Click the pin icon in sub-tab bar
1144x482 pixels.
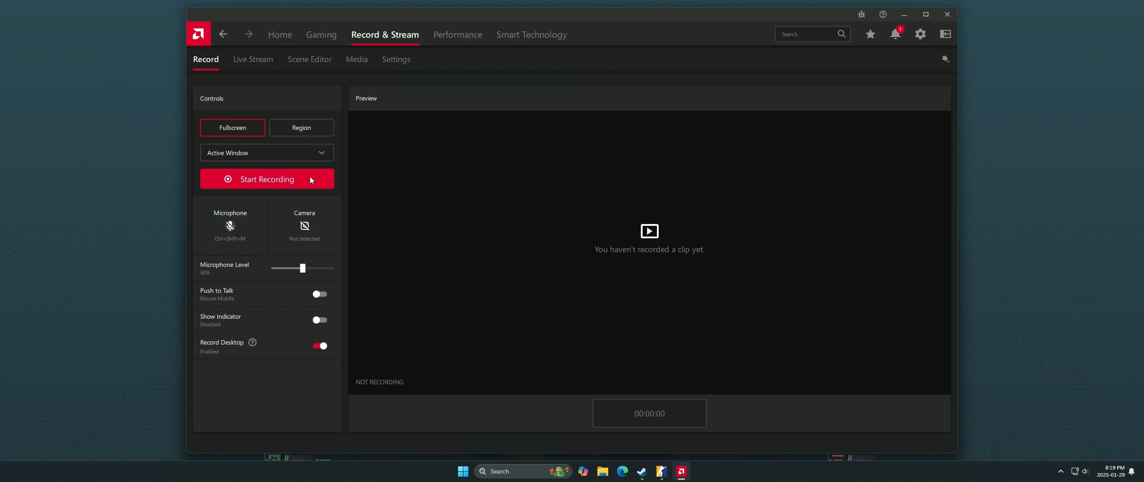945,59
